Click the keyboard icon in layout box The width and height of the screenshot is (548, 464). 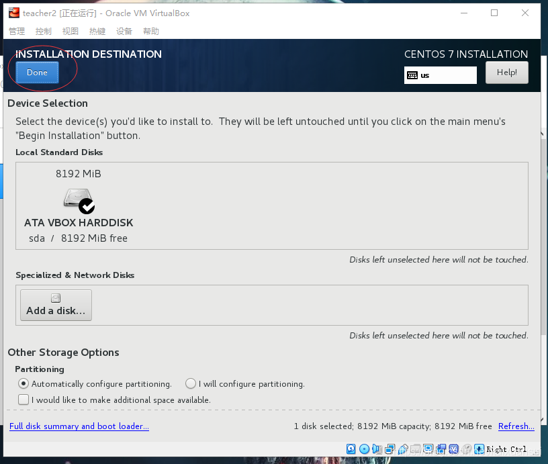point(412,75)
